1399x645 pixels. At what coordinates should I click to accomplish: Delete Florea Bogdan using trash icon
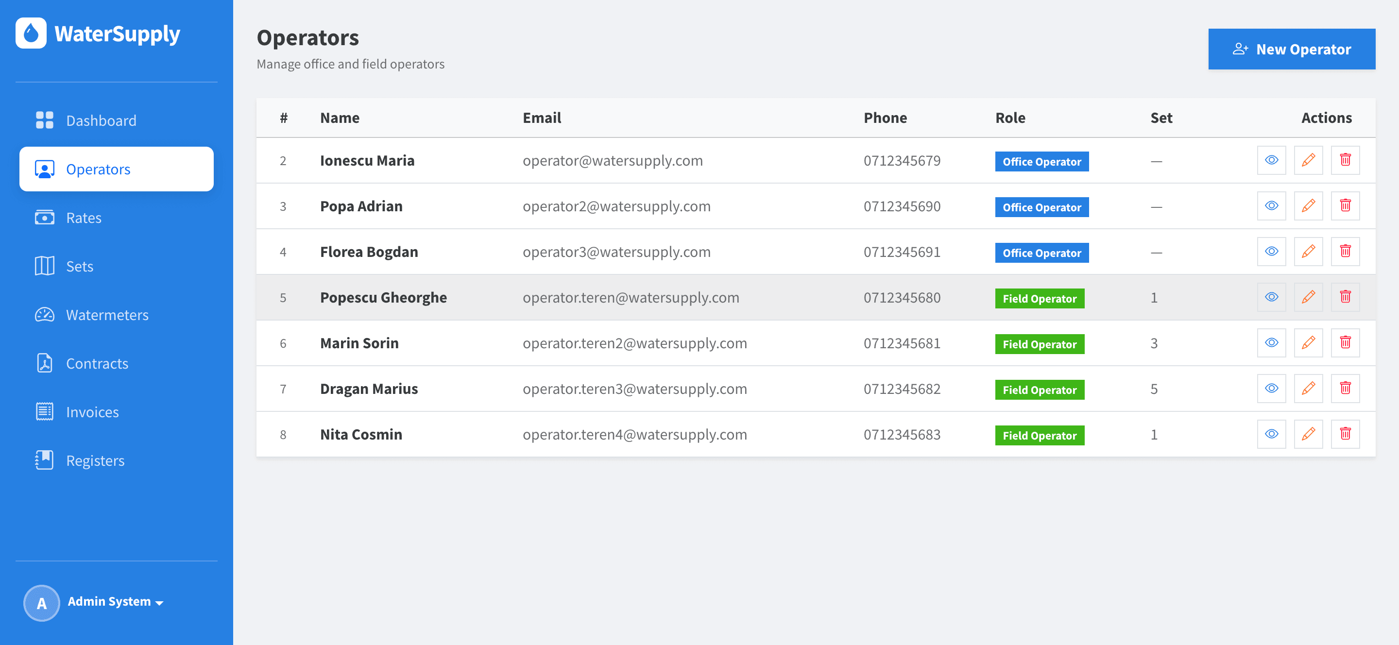[x=1345, y=252]
